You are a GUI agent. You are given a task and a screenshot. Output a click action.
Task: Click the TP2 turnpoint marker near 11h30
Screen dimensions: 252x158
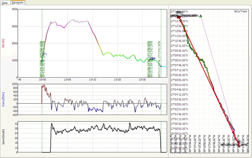[x=152, y=59]
